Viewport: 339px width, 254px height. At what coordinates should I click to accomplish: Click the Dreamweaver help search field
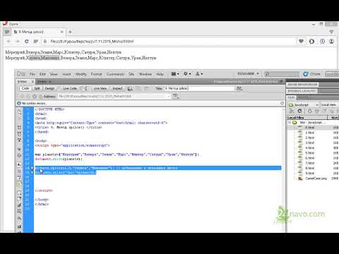pos(282,74)
